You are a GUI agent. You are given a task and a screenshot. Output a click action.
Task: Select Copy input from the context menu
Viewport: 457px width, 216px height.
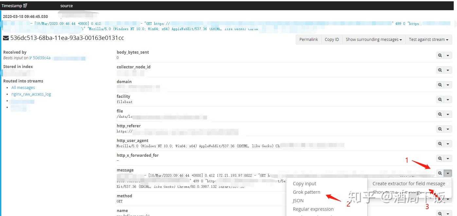304,183
